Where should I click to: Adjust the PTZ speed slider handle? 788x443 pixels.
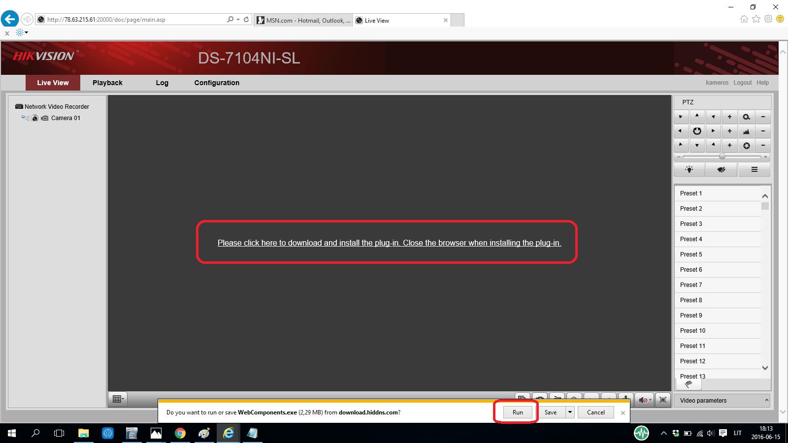point(722,157)
